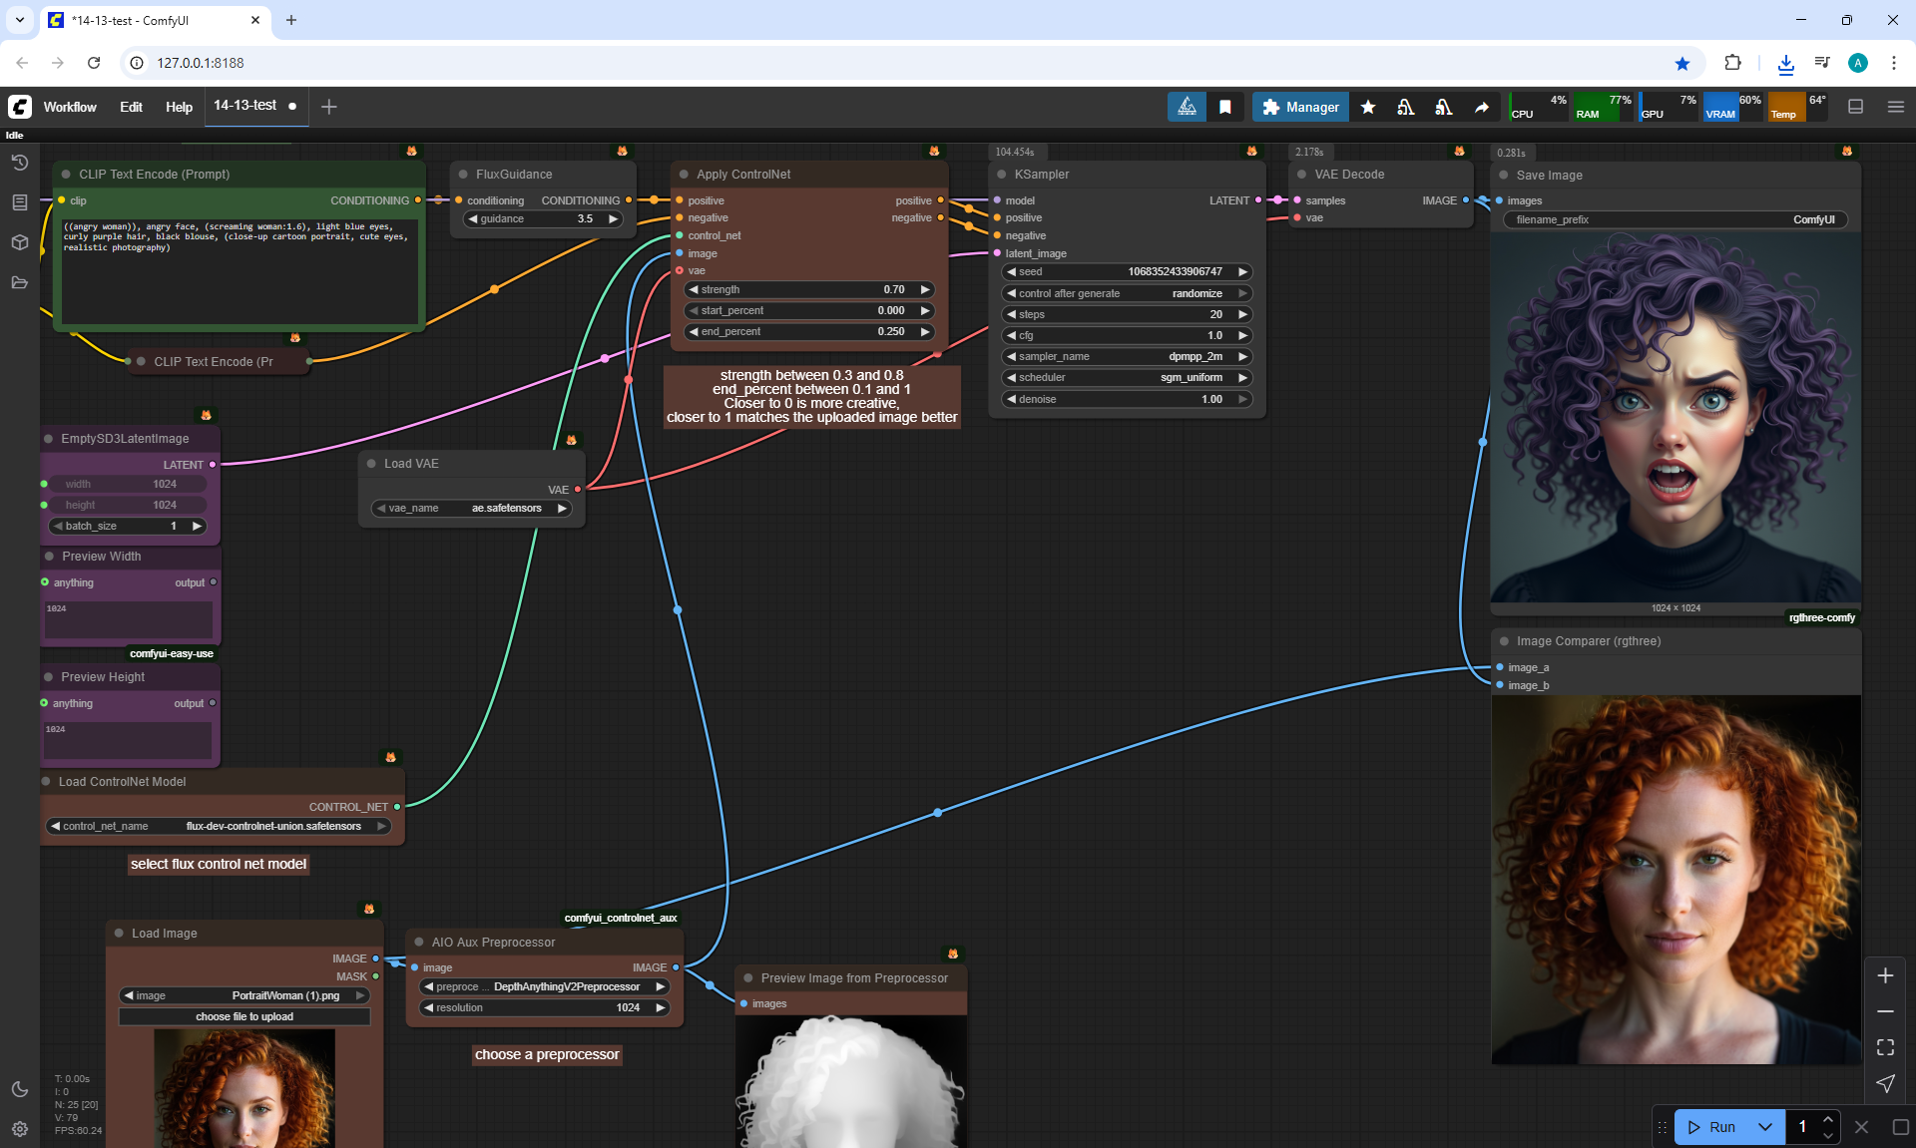Open the sampler_name dropdown showing dpmpp_2m
The image size is (1916, 1148).
pyautogui.click(x=1126, y=356)
